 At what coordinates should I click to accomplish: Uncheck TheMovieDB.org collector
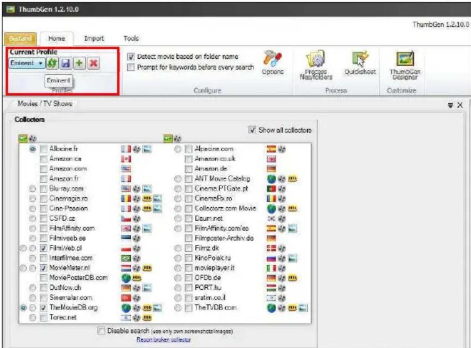click(x=43, y=308)
